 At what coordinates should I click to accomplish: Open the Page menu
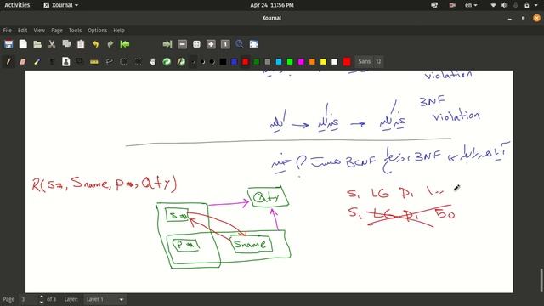57,31
